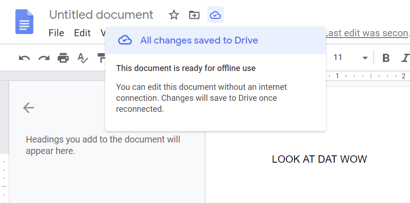Expand the font size dropdown arrow
The height and width of the screenshot is (203, 410).
click(x=365, y=58)
